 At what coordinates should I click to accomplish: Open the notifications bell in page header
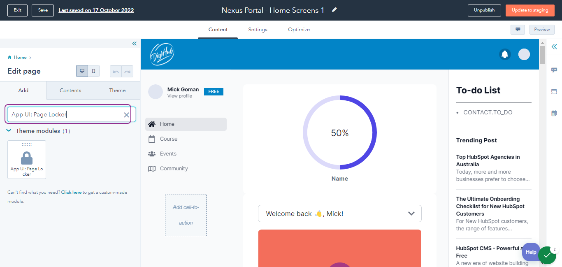pos(505,54)
